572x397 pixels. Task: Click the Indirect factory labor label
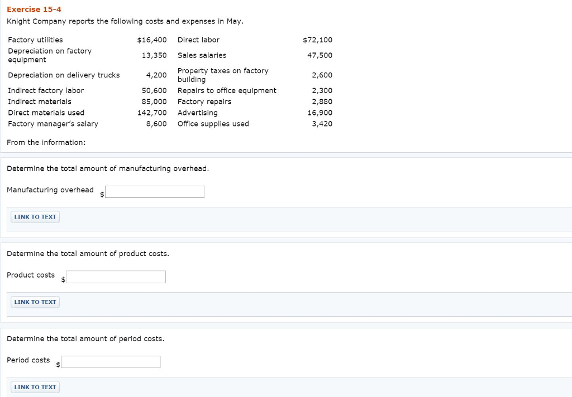(46, 91)
